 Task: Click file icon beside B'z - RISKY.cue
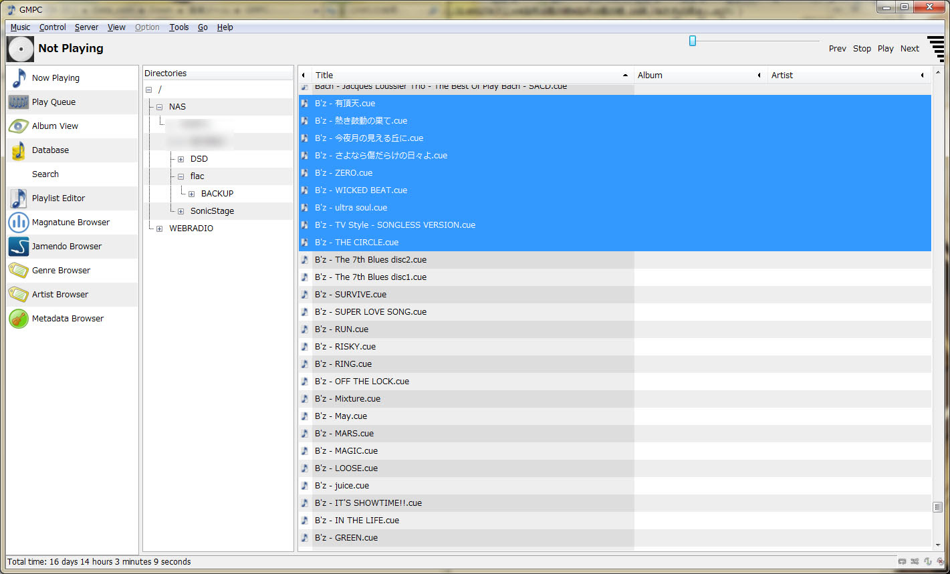coord(305,346)
